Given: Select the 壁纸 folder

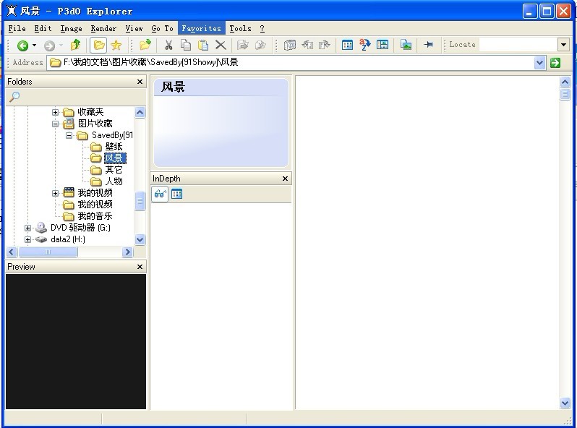Looking at the screenshot, I should pyautogui.click(x=114, y=147).
